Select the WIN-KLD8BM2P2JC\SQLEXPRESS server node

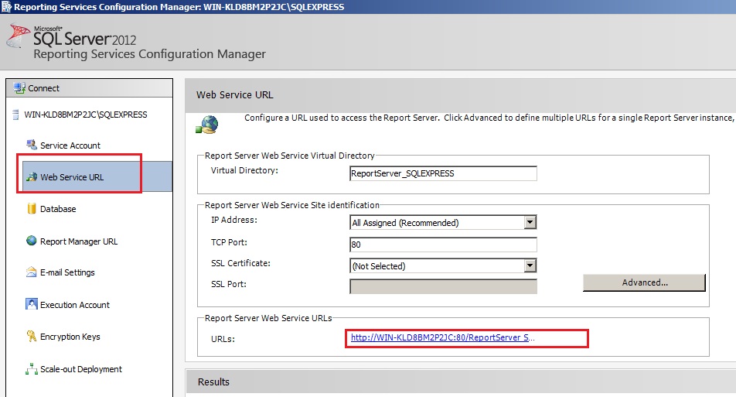point(85,115)
